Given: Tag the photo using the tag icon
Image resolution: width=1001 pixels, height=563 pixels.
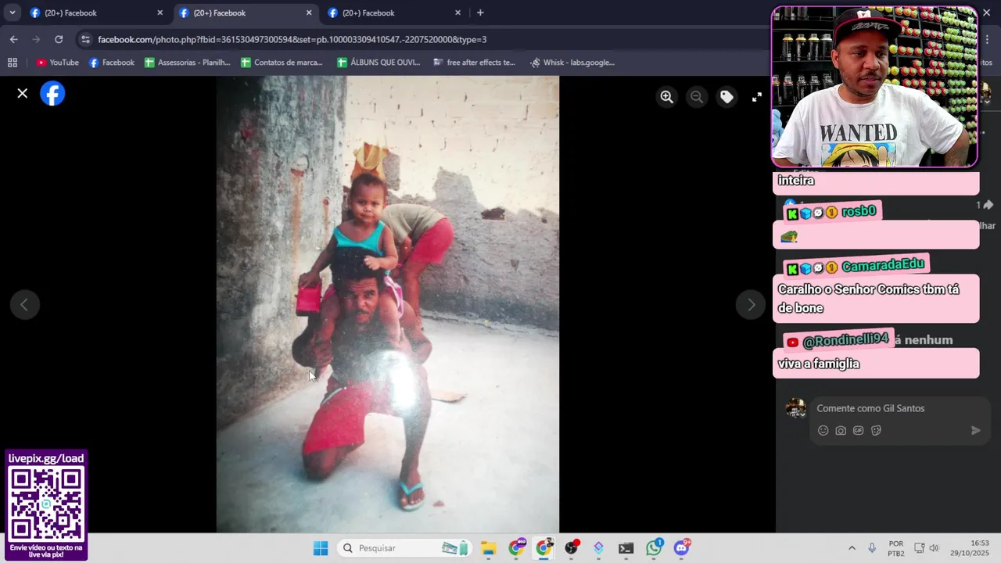Looking at the screenshot, I should pyautogui.click(x=727, y=96).
